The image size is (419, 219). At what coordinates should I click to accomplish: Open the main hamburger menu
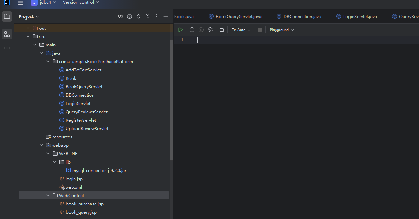(21, 3)
